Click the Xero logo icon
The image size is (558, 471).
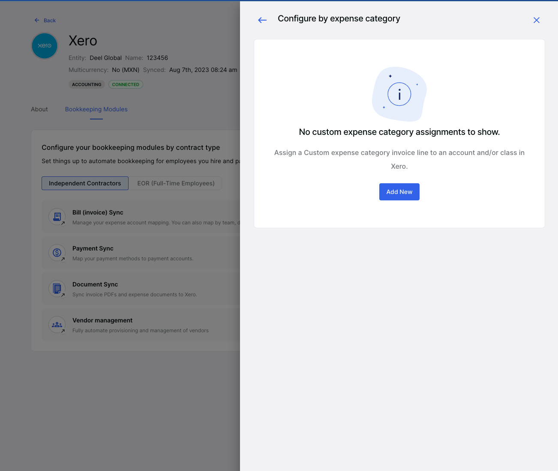click(x=45, y=45)
